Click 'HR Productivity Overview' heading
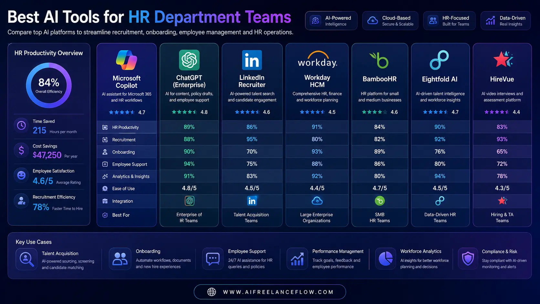 click(48, 53)
